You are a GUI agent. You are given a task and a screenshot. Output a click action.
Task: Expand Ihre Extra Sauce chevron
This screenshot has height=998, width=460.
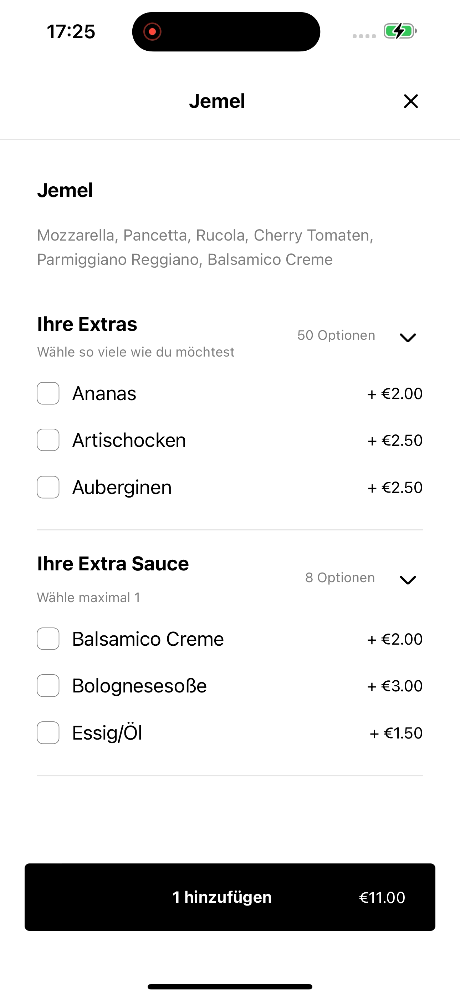click(408, 580)
